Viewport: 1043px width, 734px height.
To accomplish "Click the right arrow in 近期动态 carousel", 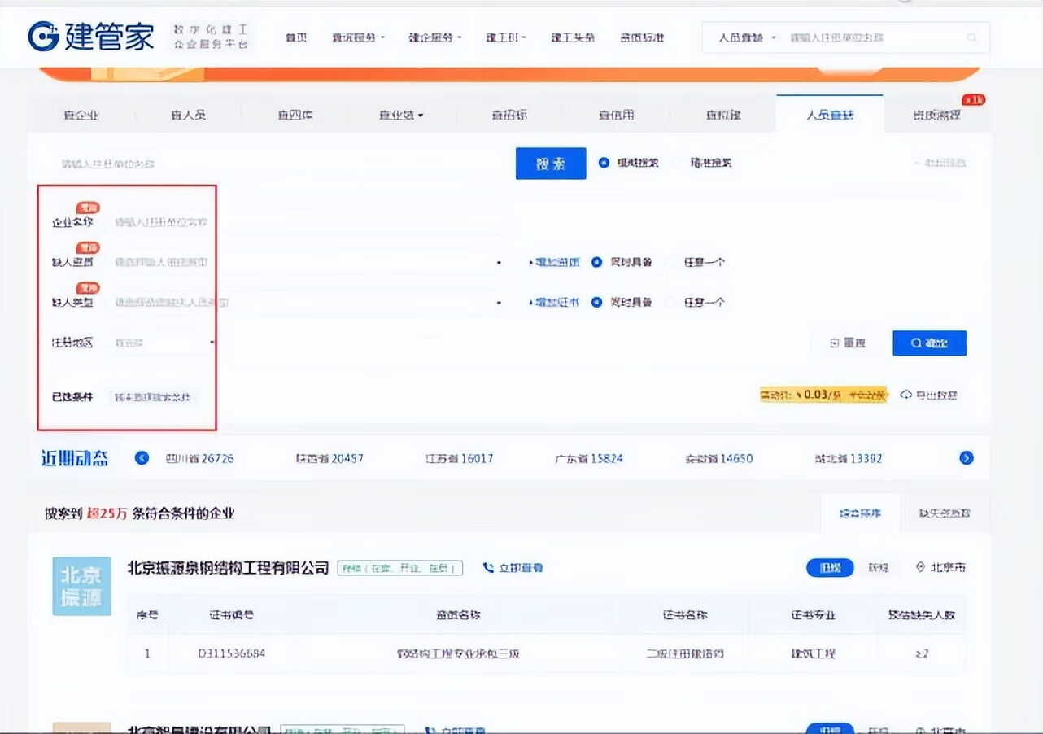I will click(x=967, y=458).
